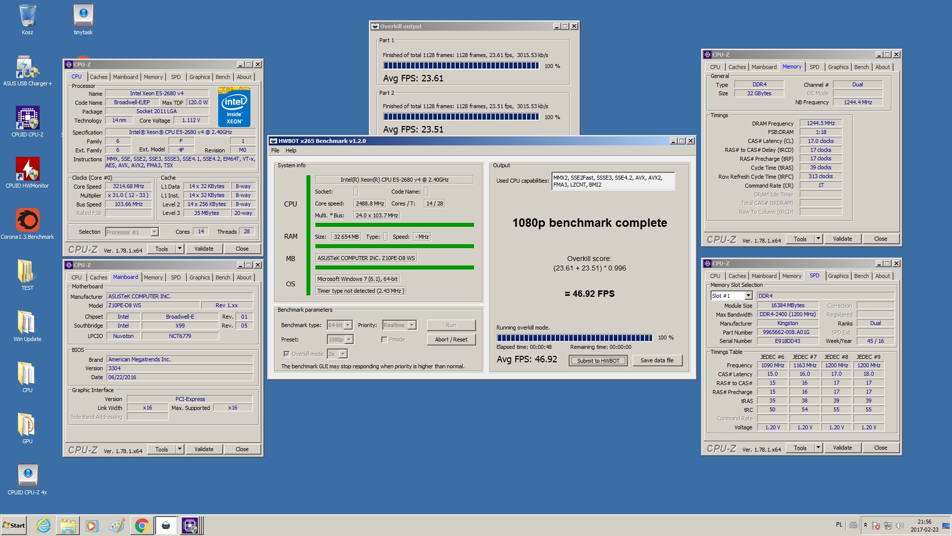
Task: Open the Win Update folder
Action: coord(27,327)
